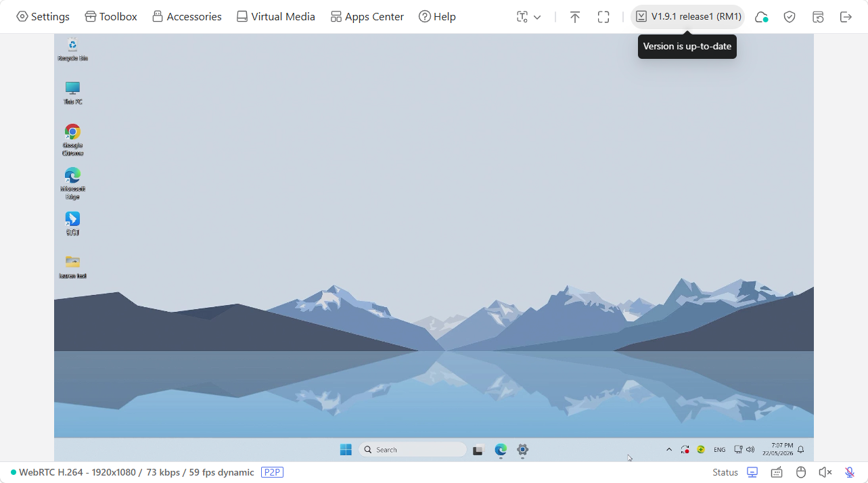Viewport: 868px width, 483px height.
Task: Open the Help menu
Action: [437, 16]
